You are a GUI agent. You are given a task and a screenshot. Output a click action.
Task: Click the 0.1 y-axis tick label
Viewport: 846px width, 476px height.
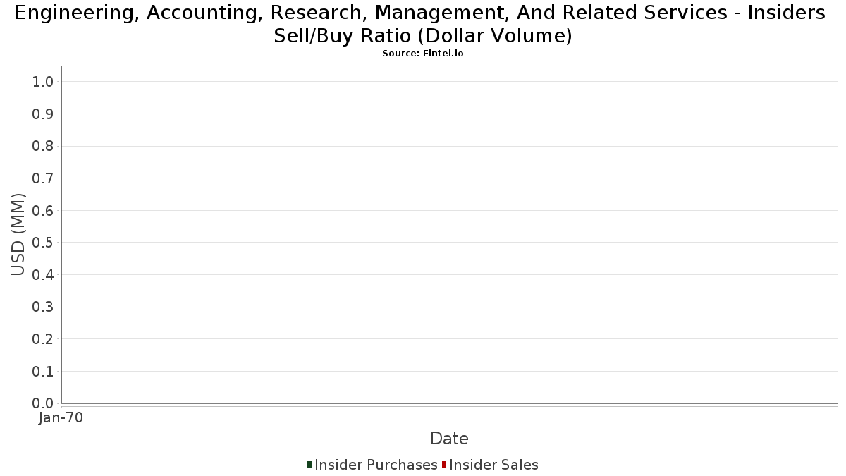click(43, 372)
